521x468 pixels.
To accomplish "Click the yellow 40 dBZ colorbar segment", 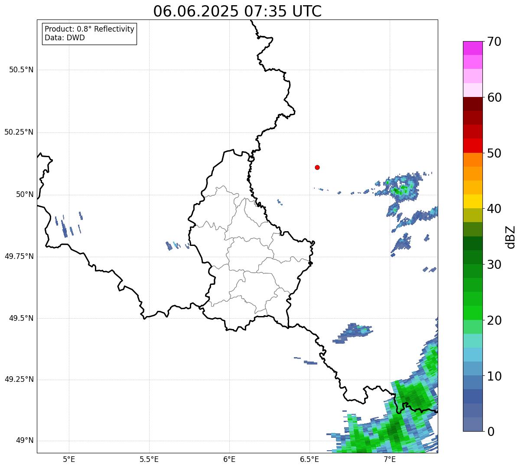I will [x=472, y=201].
